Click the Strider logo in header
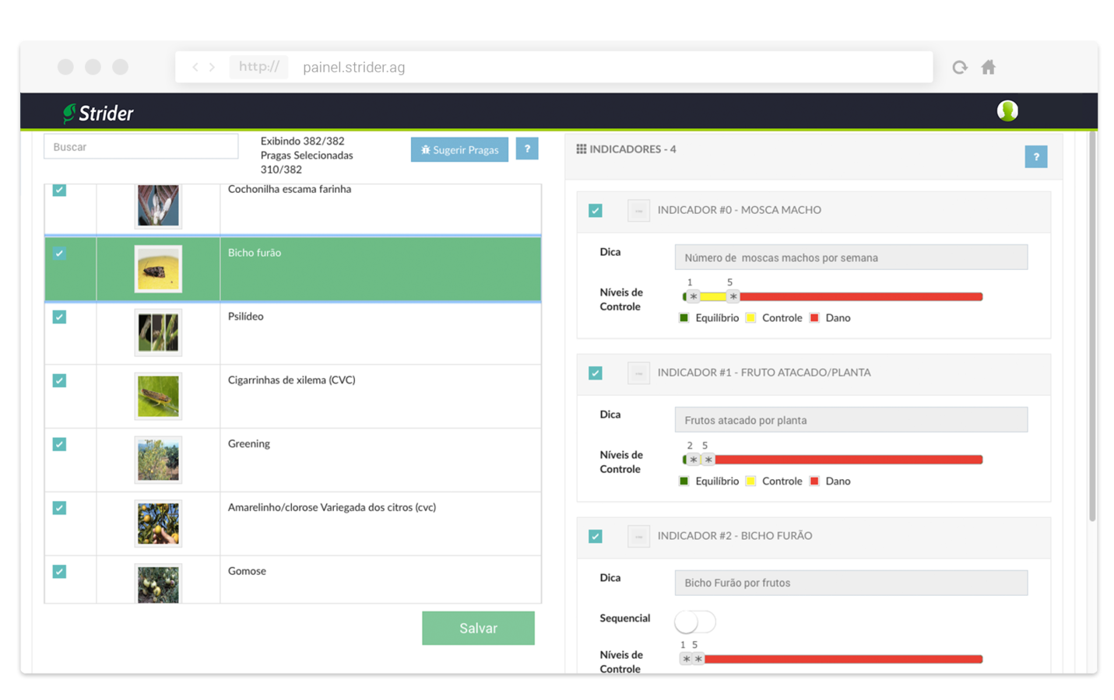The height and width of the screenshot is (700, 1114). [x=98, y=114]
